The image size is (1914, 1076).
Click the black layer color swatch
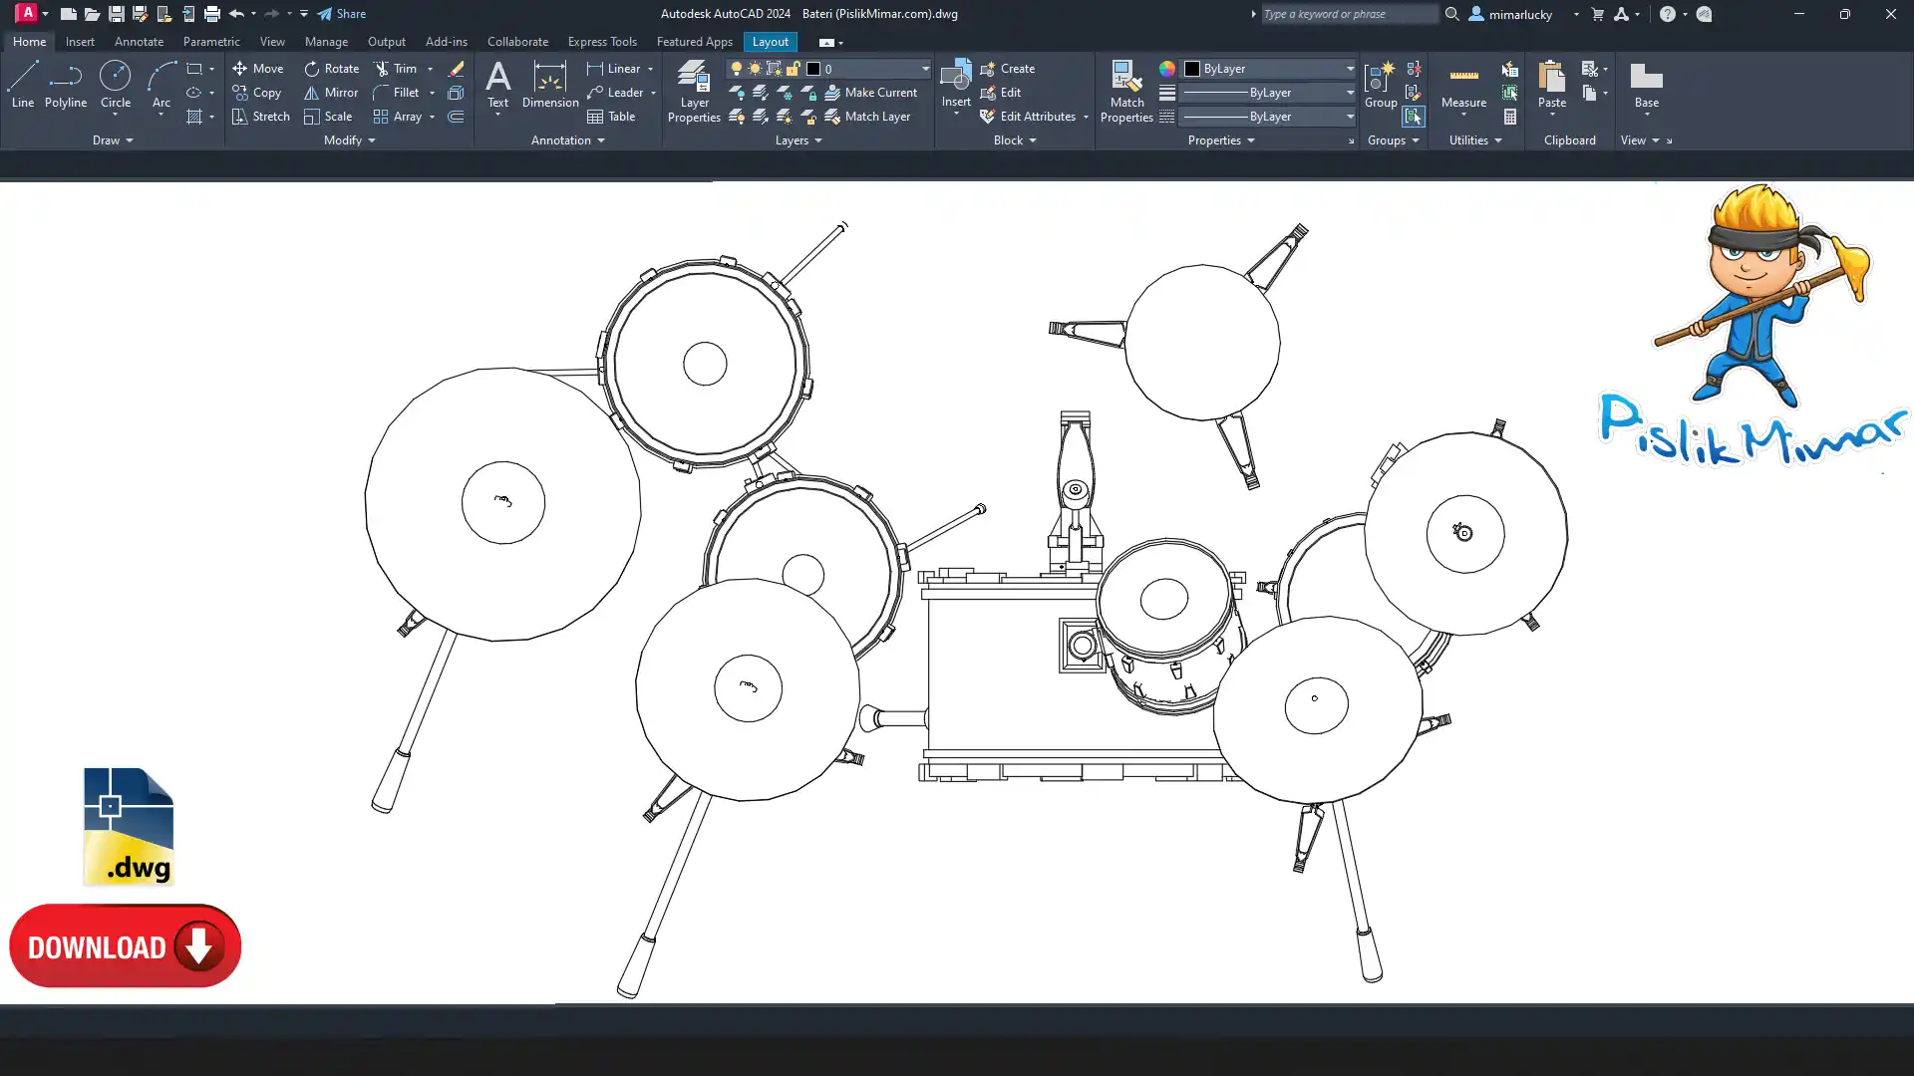pyautogui.click(x=813, y=69)
